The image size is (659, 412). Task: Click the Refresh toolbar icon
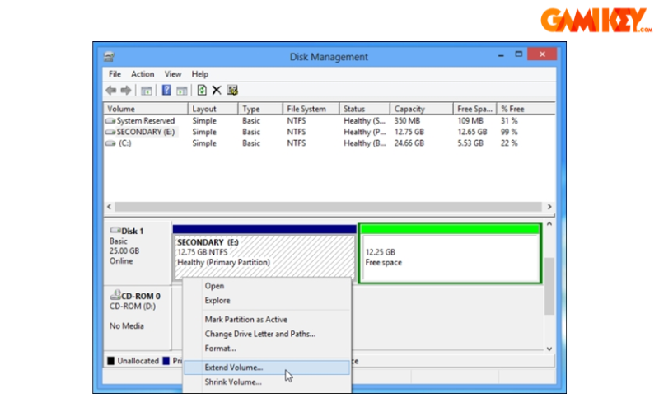(202, 90)
